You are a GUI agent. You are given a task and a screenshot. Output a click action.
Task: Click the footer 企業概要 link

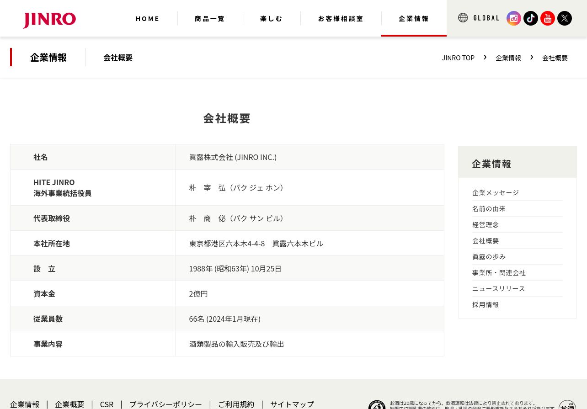(x=69, y=404)
